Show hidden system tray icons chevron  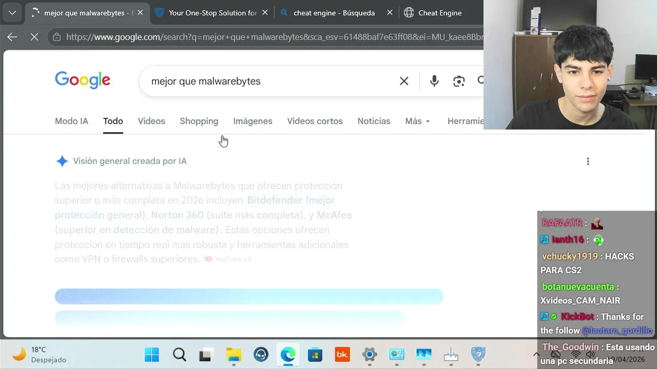tap(536, 355)
